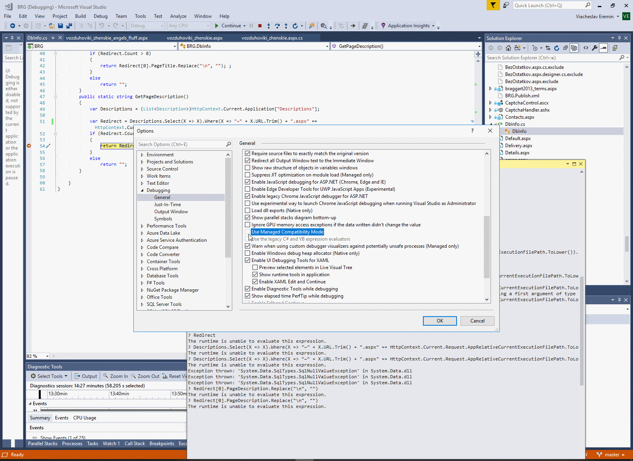Viewport: 633px width, 461px height.
Task: Uncheck Require source files to exactly match
Action: pos(248,154)
